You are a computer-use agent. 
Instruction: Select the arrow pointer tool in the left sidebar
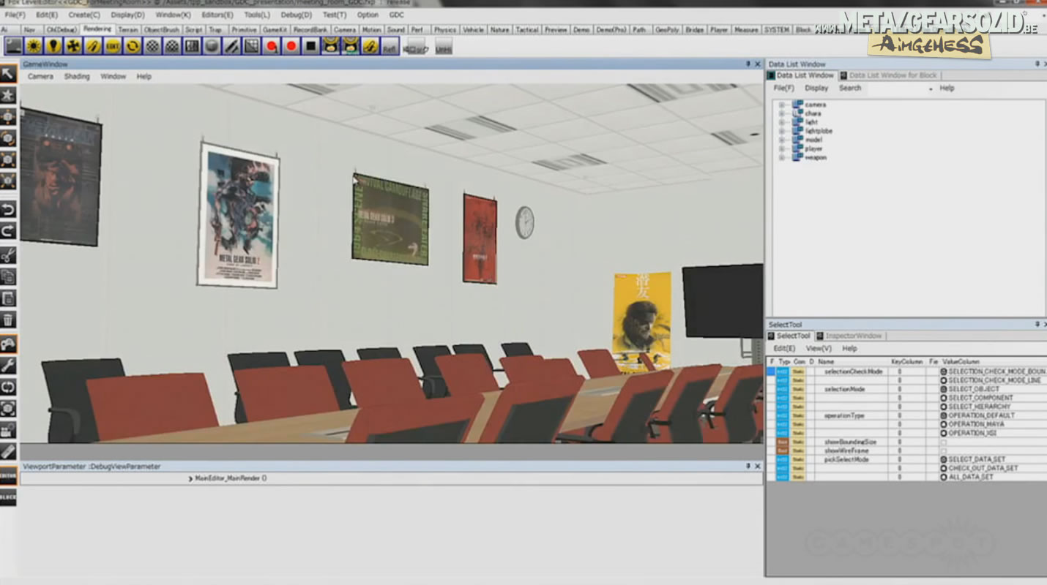tap(8, 73)
